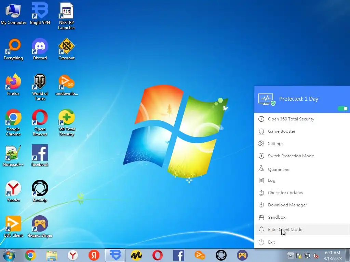Switch to Bright VPN in the taskbar
This screenshot has height=262, width=350.
point(115,255)
